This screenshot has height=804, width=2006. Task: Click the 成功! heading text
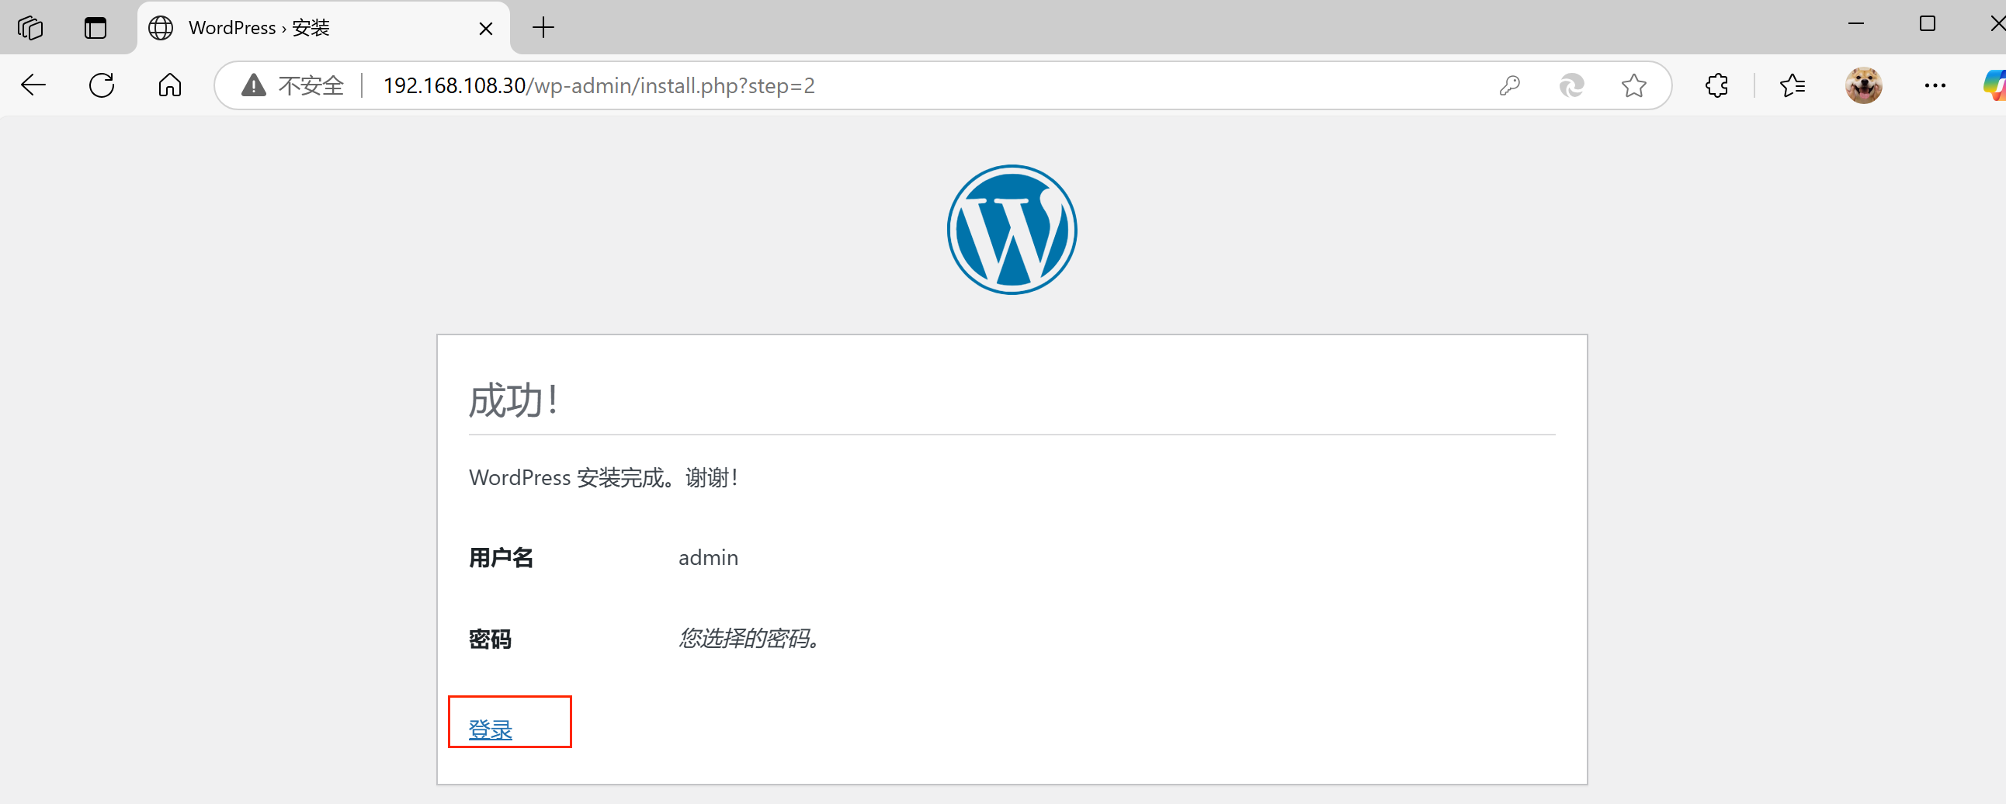514,400
